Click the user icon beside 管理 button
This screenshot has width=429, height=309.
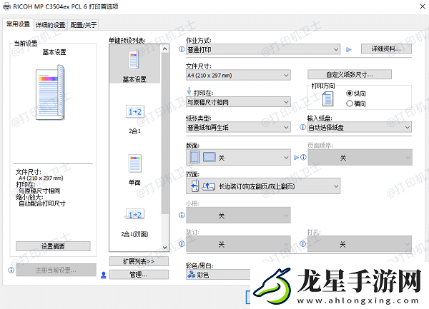pyautogui.click(x=104, y=275)
